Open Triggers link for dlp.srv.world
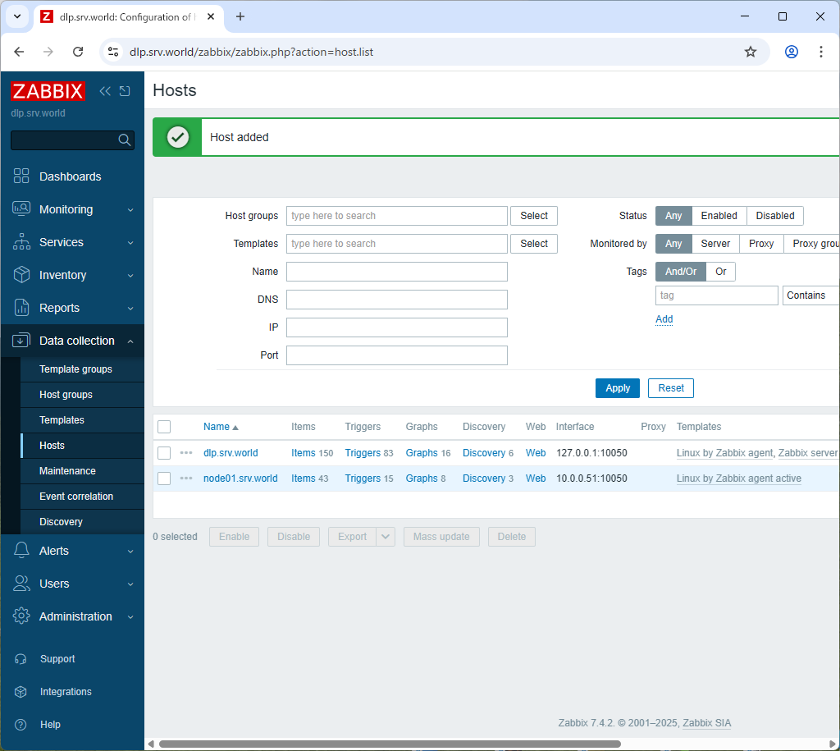 coord(363,453)
